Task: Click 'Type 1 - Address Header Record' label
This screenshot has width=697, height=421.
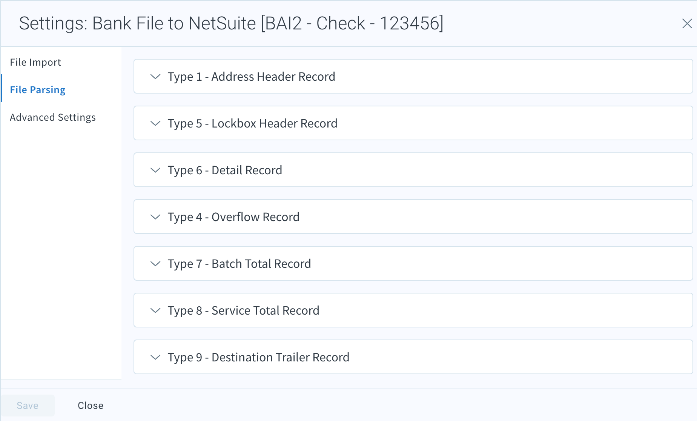Action: point(252,77)
